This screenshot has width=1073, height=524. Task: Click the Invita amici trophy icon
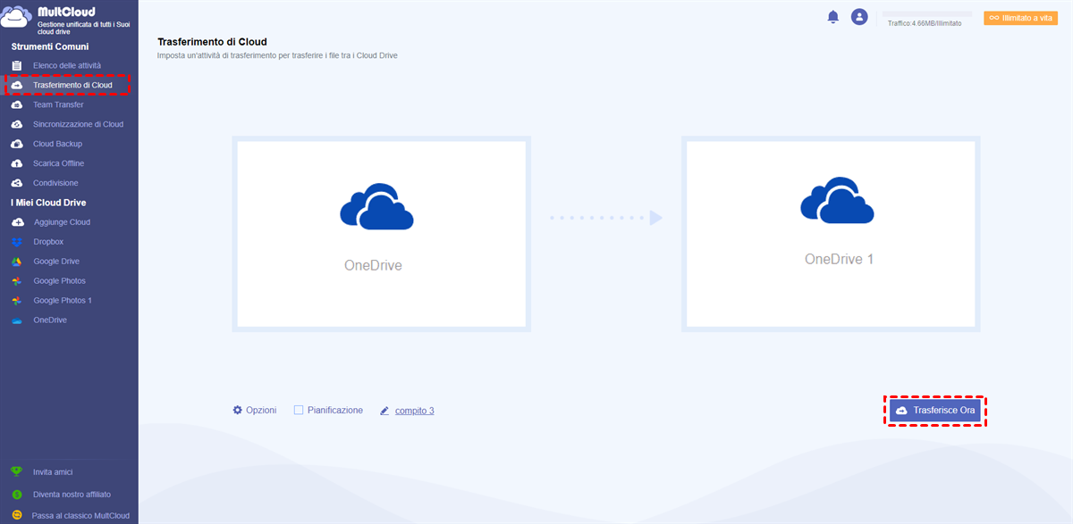16,471
